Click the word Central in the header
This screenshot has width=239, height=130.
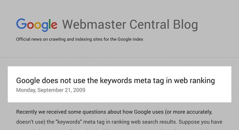149,24
